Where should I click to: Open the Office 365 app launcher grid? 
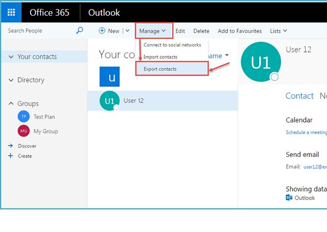click(x=11, y=12)
